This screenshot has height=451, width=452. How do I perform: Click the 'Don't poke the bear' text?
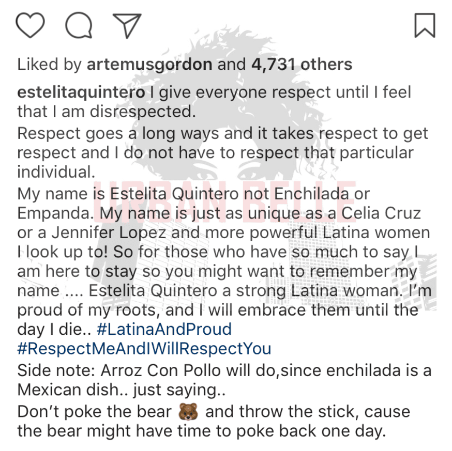point(95,412)
